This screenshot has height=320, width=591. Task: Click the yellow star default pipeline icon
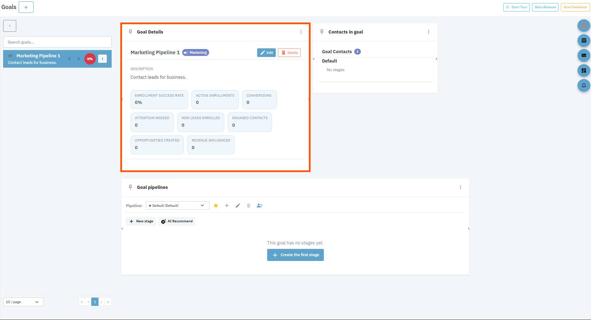pyautogui.click(x=216, y=206)
